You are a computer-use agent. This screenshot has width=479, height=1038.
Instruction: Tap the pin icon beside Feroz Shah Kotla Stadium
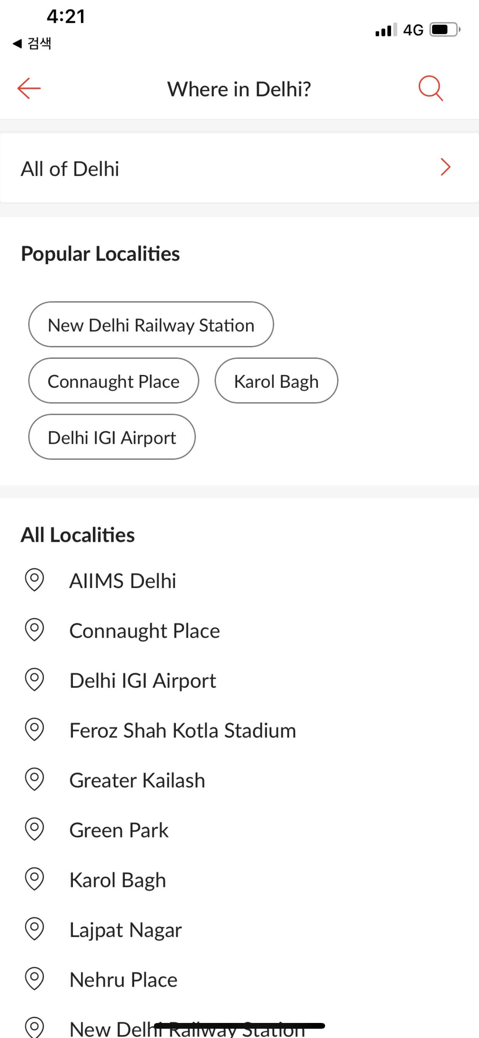point(34,729)
